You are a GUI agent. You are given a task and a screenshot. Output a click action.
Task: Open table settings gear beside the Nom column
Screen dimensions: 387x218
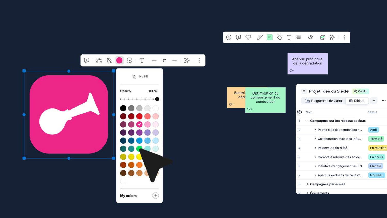click(x=299, y=112)
